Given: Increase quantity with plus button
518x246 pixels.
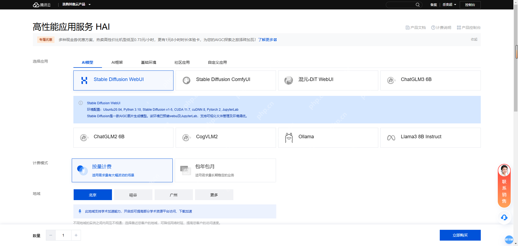Looking at the screenshot, I should (x=76, y=235).
